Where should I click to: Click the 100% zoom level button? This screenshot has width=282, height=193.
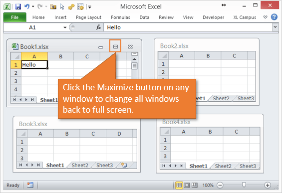point(208,186)
